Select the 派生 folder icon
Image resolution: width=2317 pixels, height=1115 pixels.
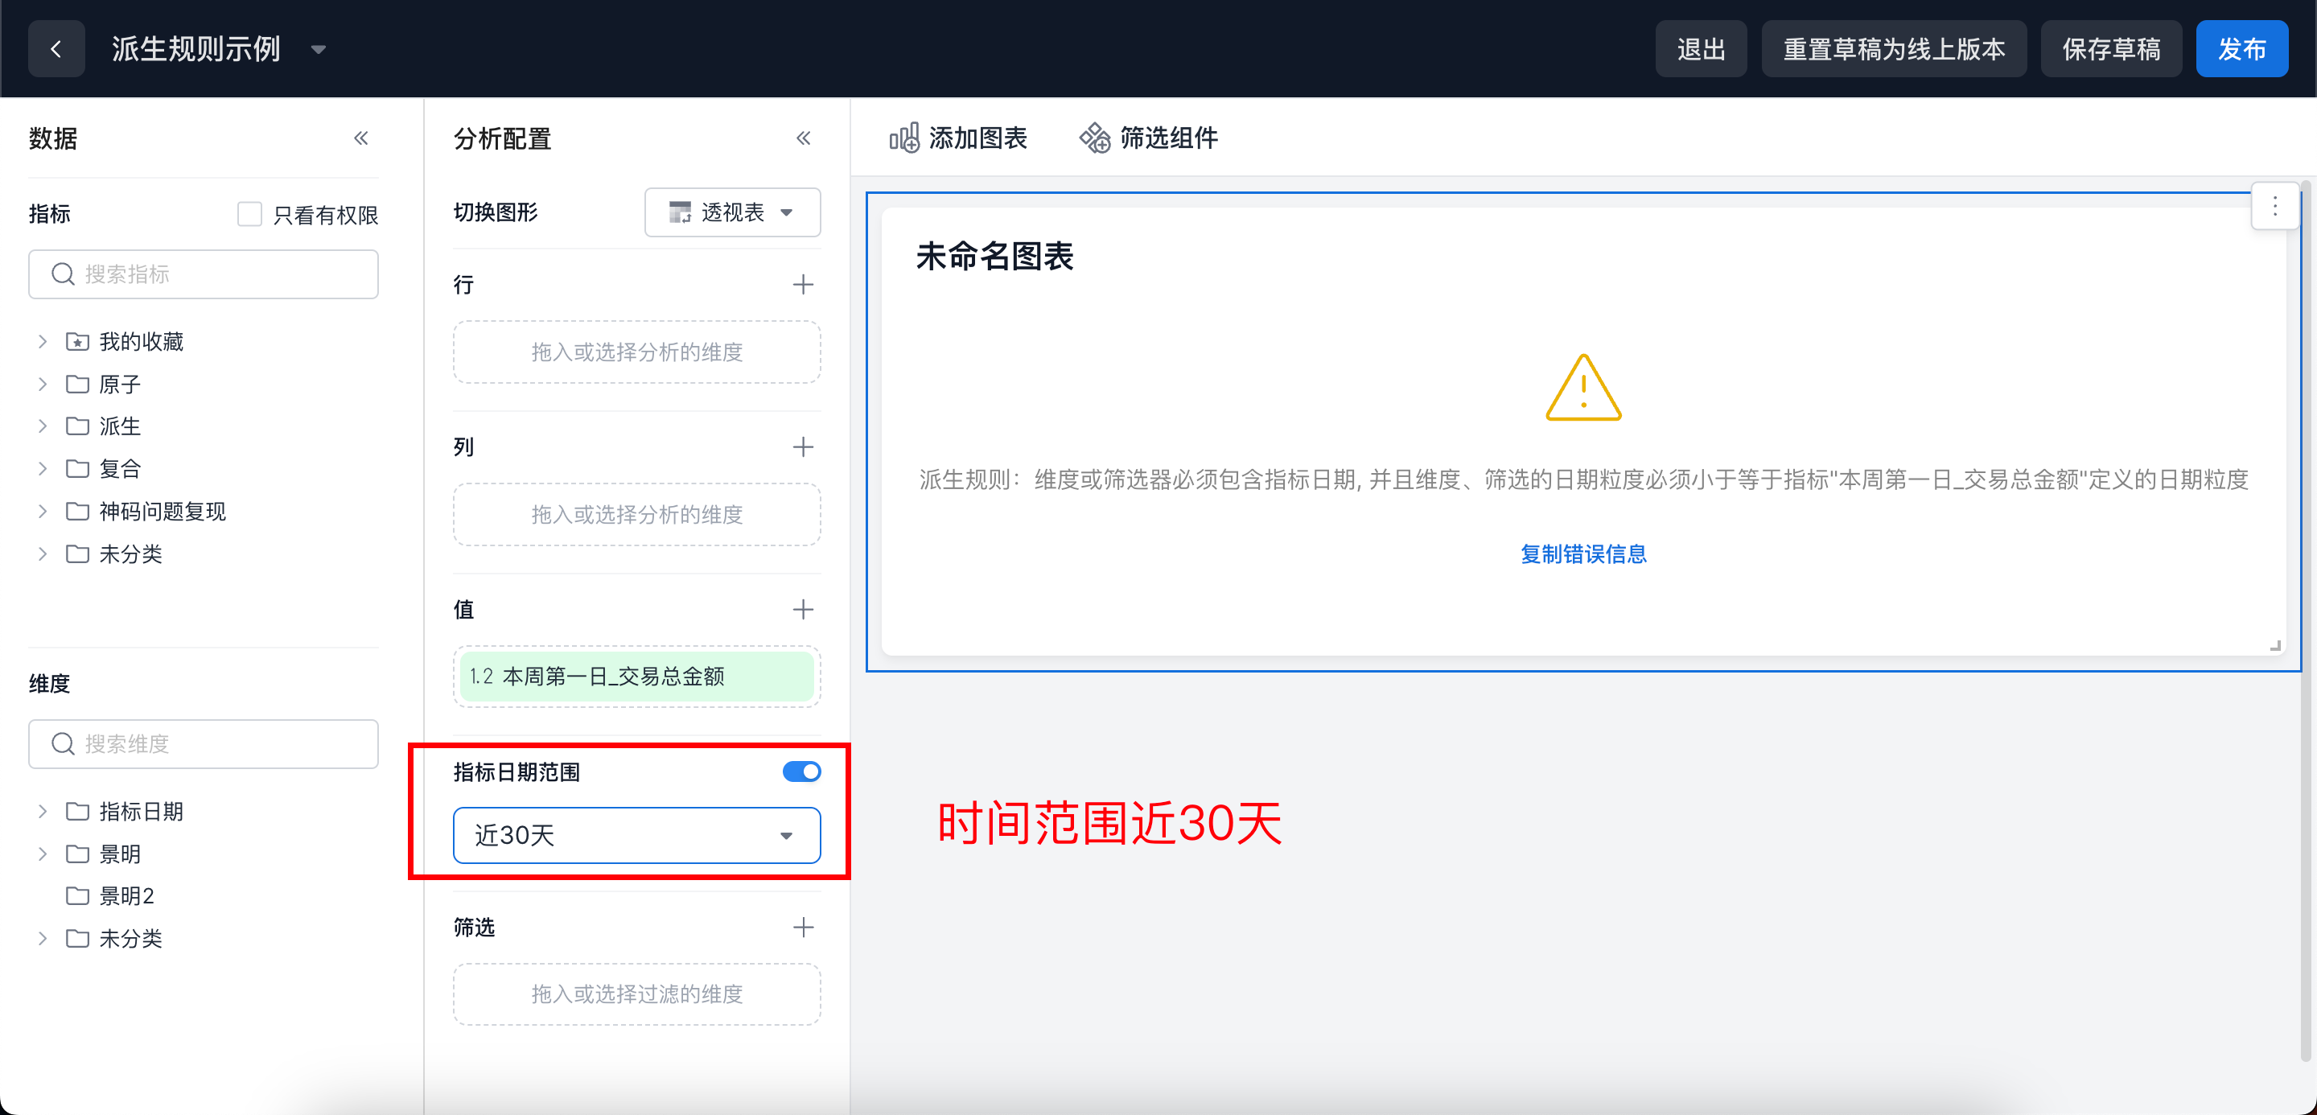(77, 426)
